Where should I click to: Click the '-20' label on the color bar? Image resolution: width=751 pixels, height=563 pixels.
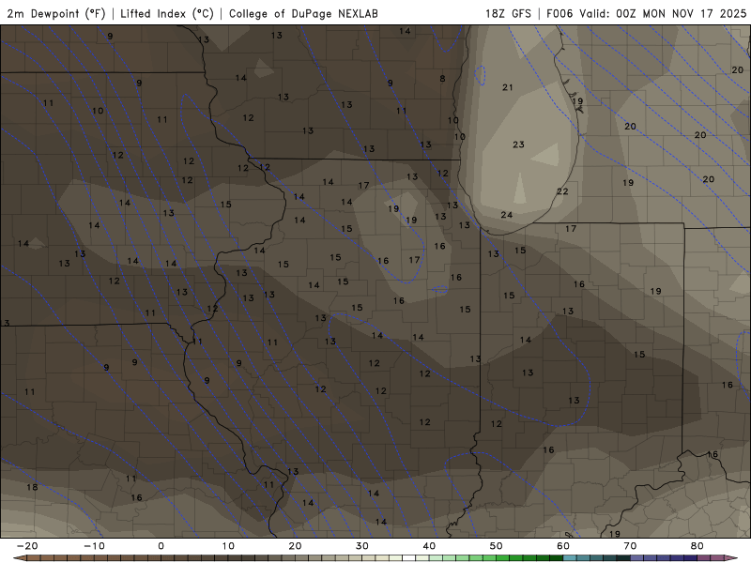[27, 546]
